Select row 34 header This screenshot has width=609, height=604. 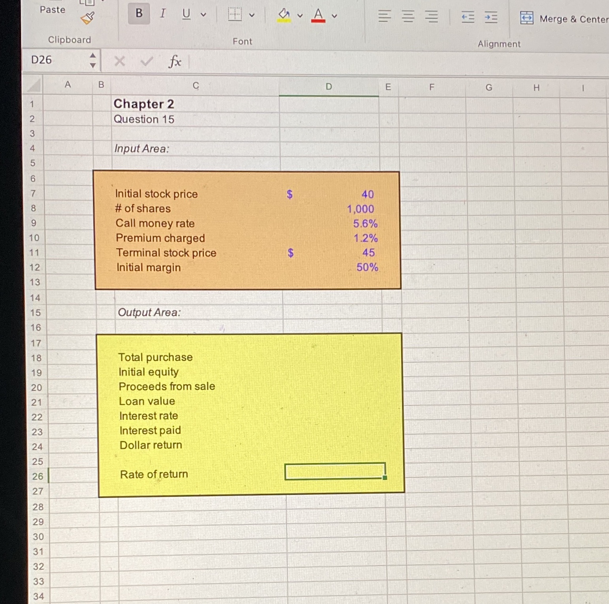click(39, 596)
